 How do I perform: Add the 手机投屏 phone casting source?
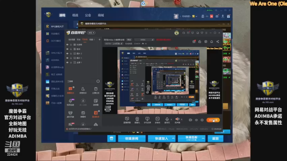pos(147,120)
